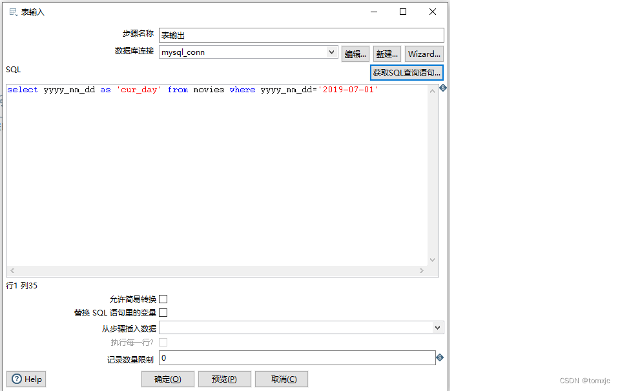Click the left arrow of the horizontal scrollbar
The height and width of the screenshot is (391, 620).
12,270
